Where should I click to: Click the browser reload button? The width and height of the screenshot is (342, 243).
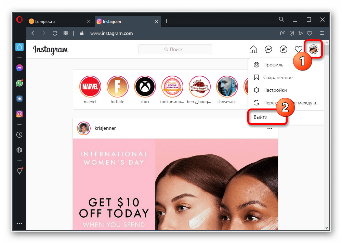click(55, 33)
